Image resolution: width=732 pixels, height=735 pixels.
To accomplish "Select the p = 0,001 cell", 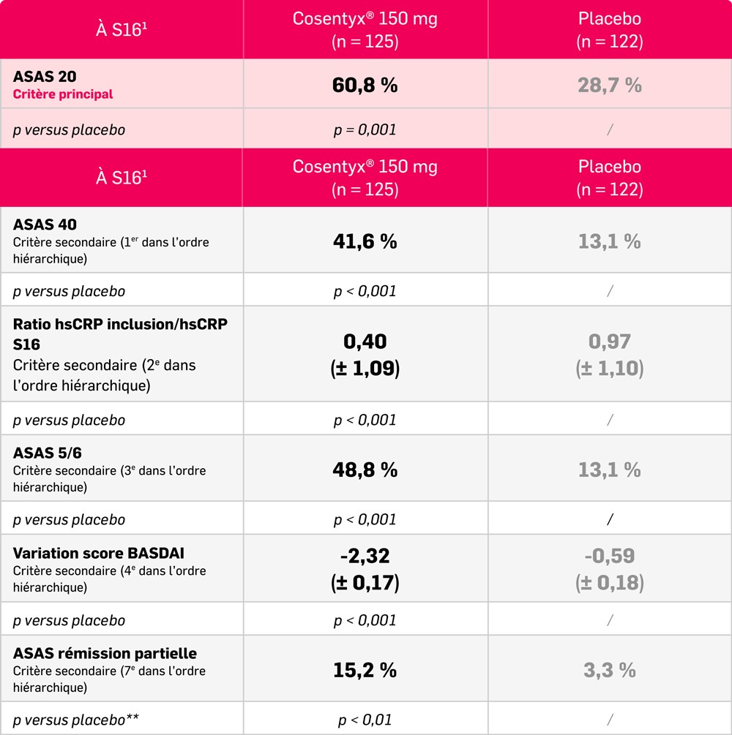I will 365,129.
